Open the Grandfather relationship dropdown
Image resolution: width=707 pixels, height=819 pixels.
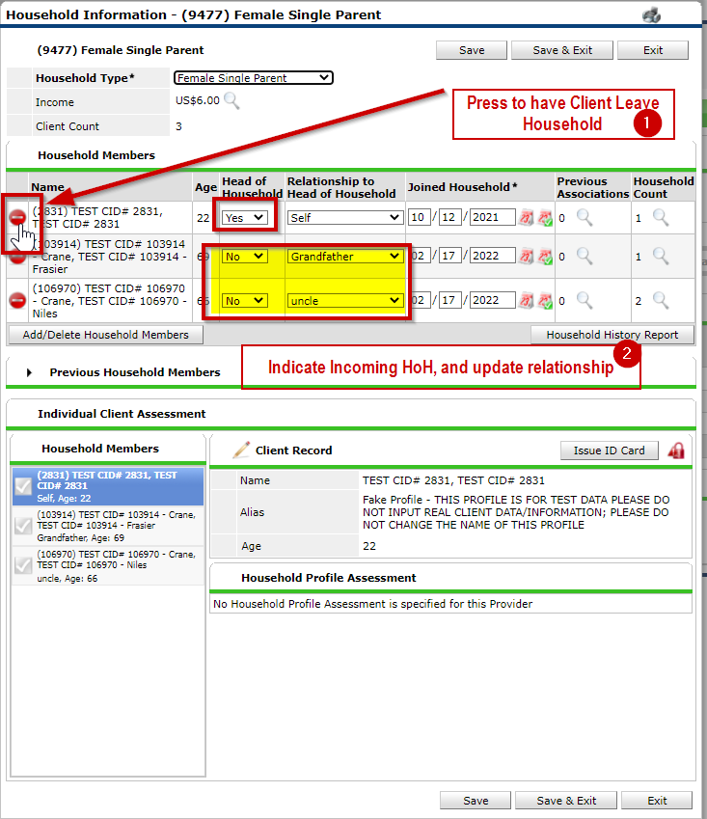click(344, 257)
